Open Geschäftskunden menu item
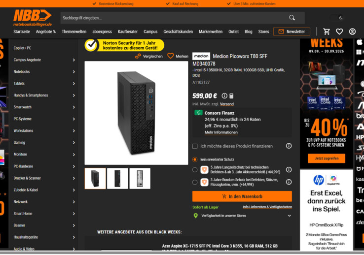364x255 pixels. (178, 32)
